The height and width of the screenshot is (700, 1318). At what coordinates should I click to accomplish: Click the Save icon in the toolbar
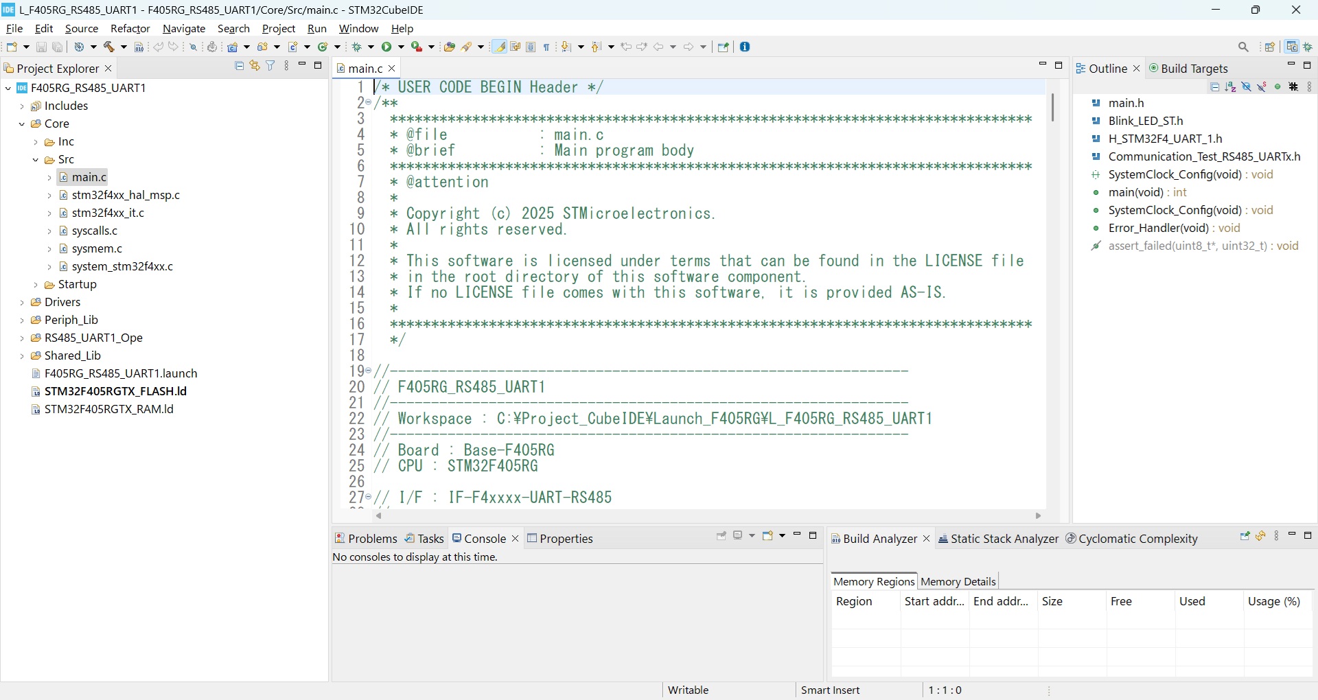point(41,47)
